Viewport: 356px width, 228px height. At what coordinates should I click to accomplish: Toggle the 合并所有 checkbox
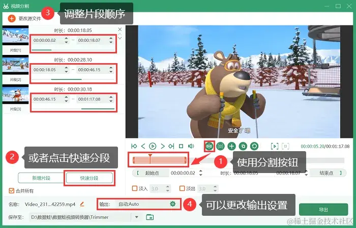pos(11,191)
